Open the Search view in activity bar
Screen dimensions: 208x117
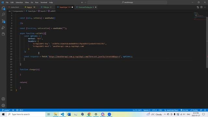pyautogui.click(x=3, y=14)
